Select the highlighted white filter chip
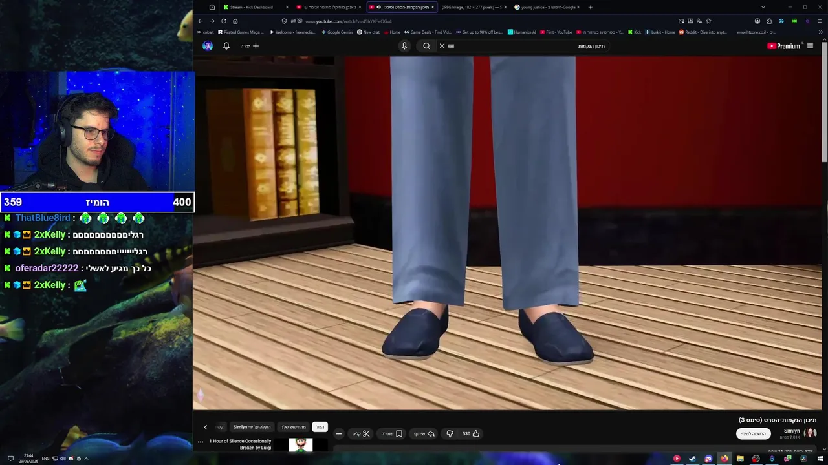Screen dimensions: 828x465 coord(320,427)
